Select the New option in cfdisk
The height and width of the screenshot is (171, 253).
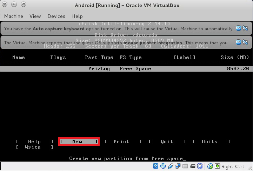pos(79,142)
